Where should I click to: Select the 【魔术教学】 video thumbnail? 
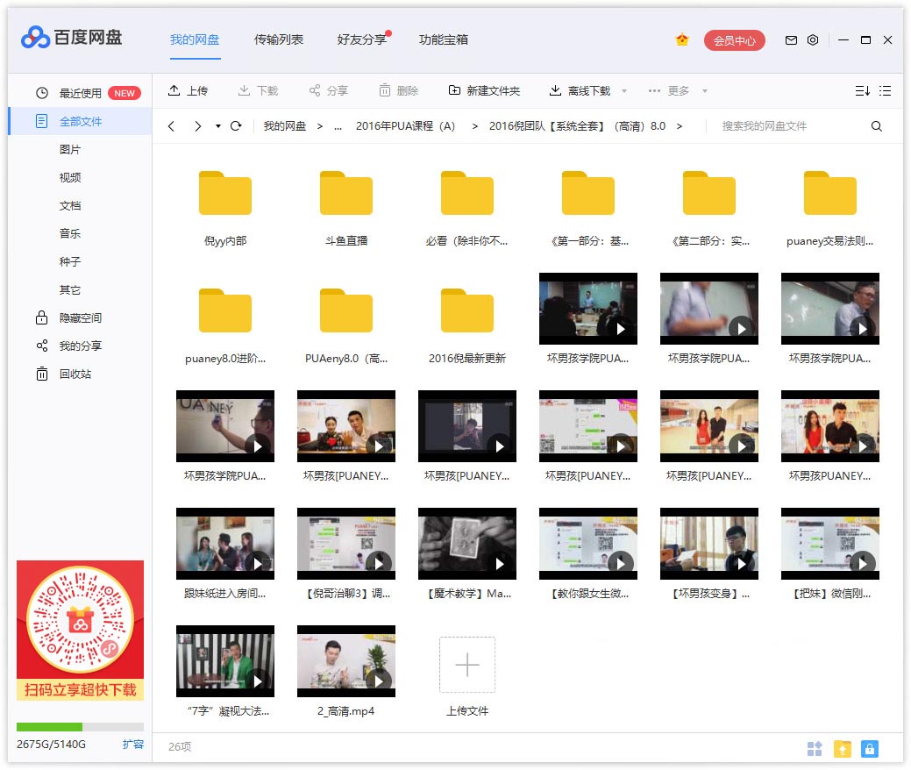click(467, 544)
